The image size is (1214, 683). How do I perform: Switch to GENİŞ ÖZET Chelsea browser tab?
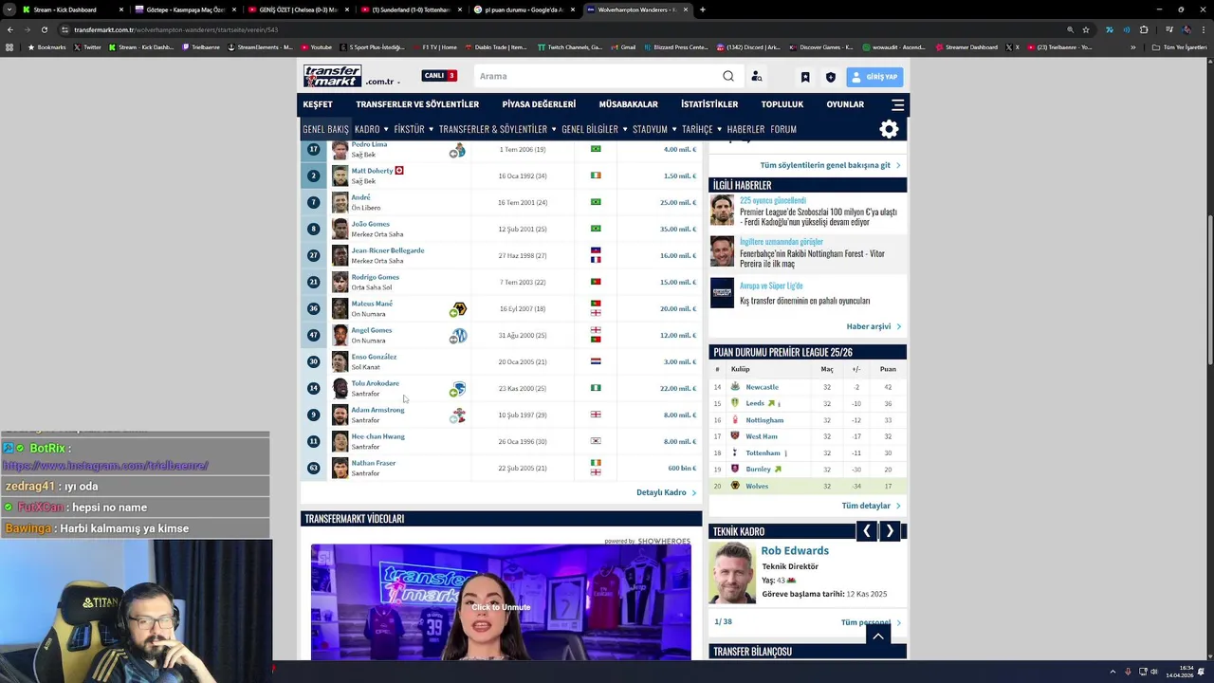(296, 9)
